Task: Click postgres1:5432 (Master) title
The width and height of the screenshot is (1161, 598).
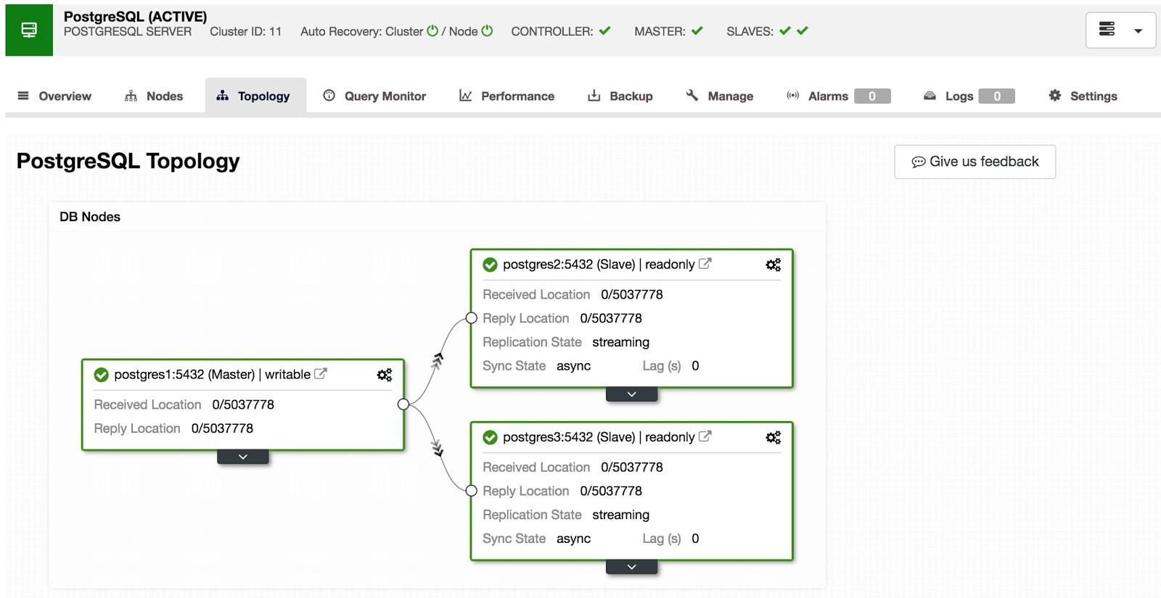Action: (184, 375)
